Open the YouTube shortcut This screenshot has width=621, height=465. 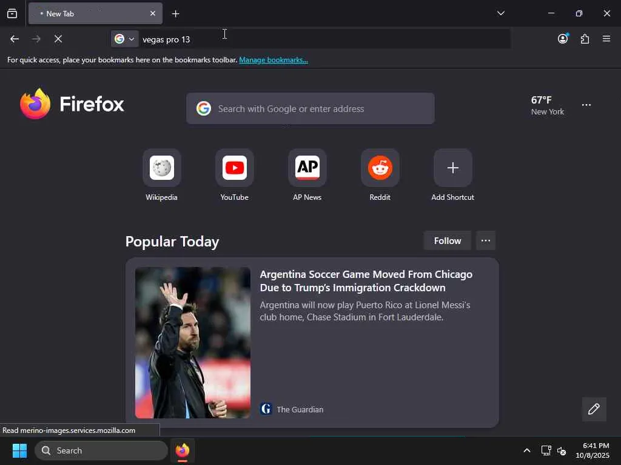tap(235, 175)
